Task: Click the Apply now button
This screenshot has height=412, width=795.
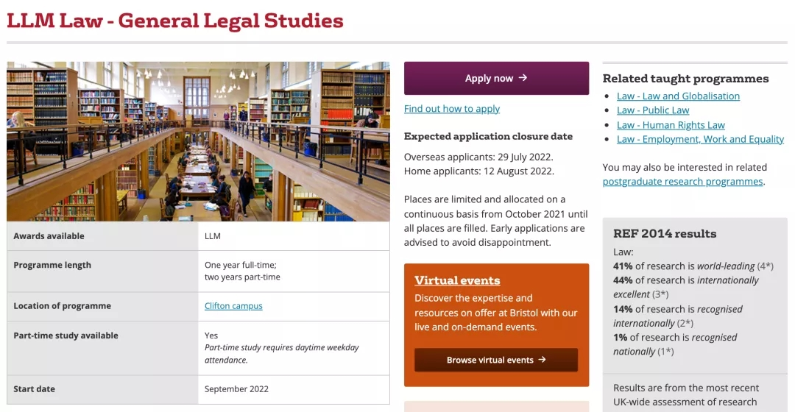Action: (489, 78)
